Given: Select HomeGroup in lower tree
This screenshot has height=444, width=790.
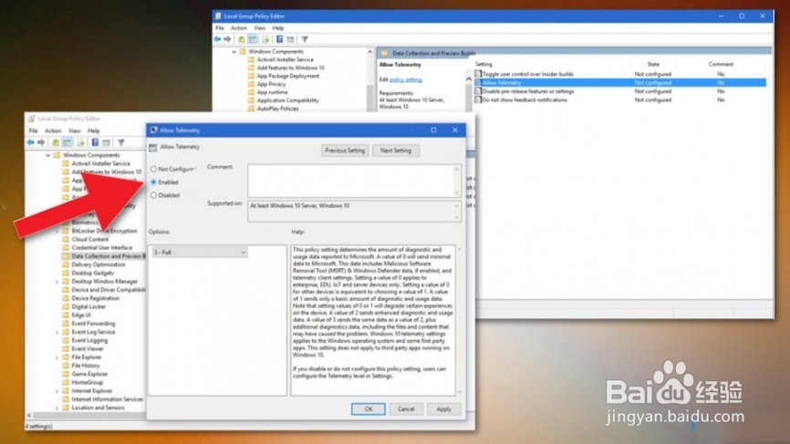Looking at the screenshot, I should click(88, 383).
